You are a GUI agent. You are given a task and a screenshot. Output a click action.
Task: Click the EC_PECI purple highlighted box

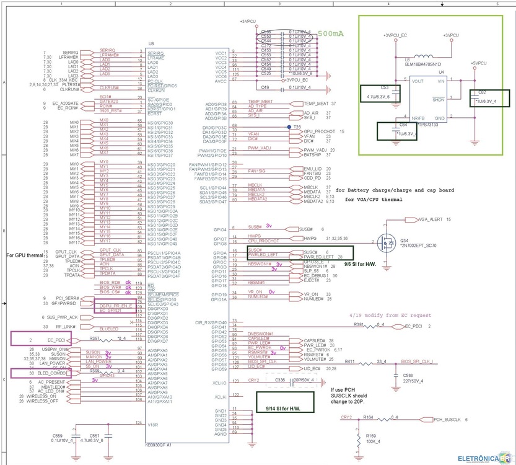pos(41,338)
